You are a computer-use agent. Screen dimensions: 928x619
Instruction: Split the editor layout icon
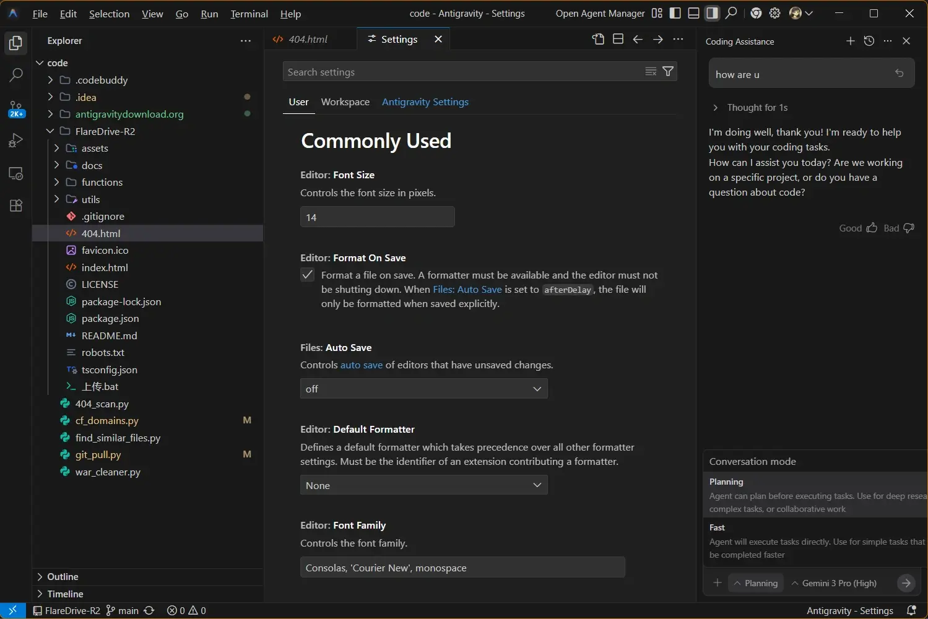tap(618, 39)
